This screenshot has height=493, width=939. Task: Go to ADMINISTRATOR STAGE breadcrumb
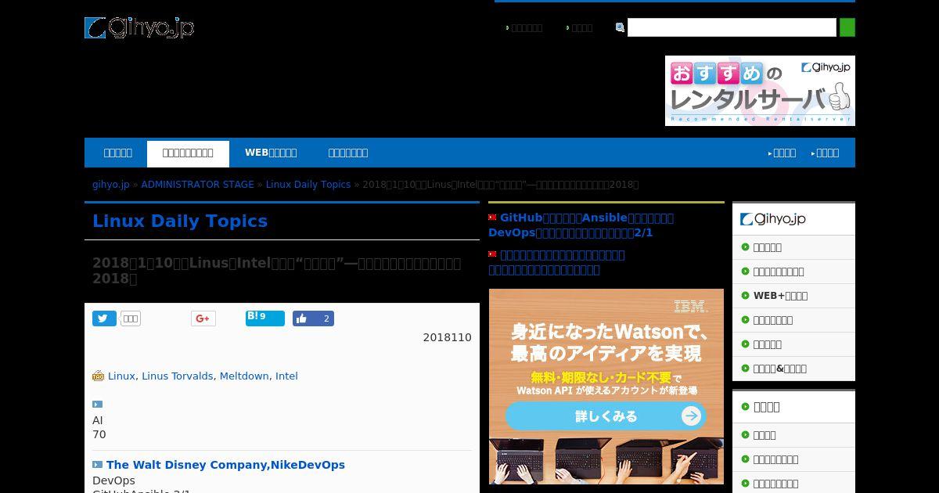click(x=197, y=185)
